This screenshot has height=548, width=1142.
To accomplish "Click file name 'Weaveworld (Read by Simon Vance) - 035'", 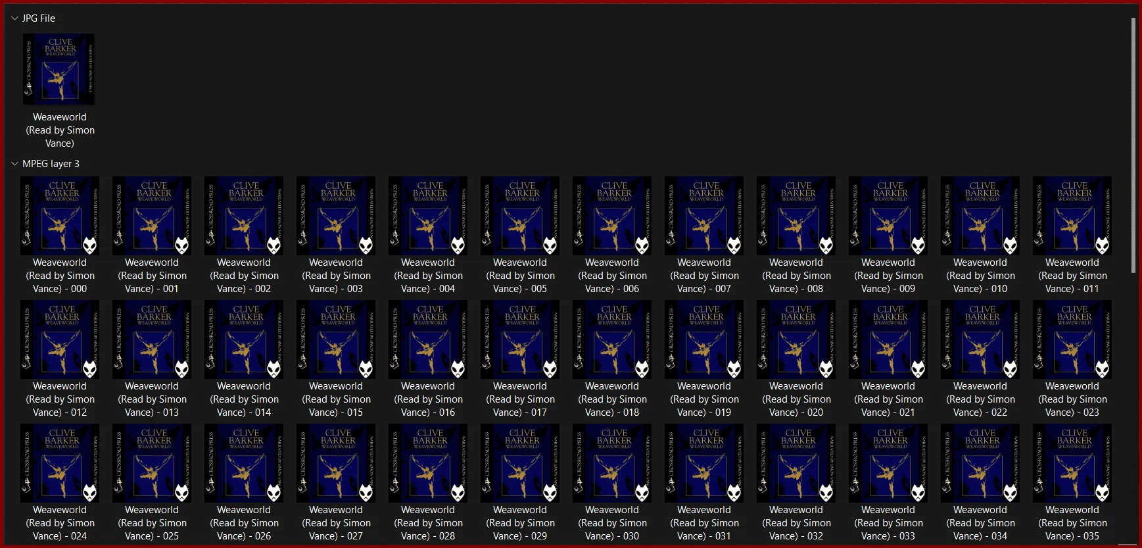I will tap(1072, 523).
